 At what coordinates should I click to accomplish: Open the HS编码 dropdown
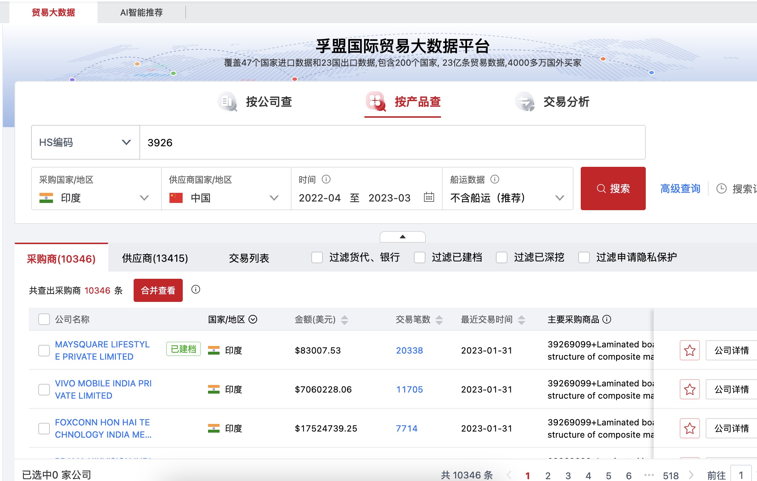(x=85, y=142)
